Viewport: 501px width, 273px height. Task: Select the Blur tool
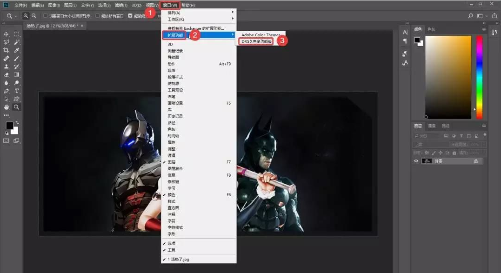click(x=6, y=83)
